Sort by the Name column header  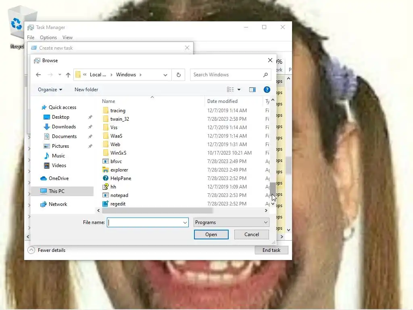click(108, 101)
